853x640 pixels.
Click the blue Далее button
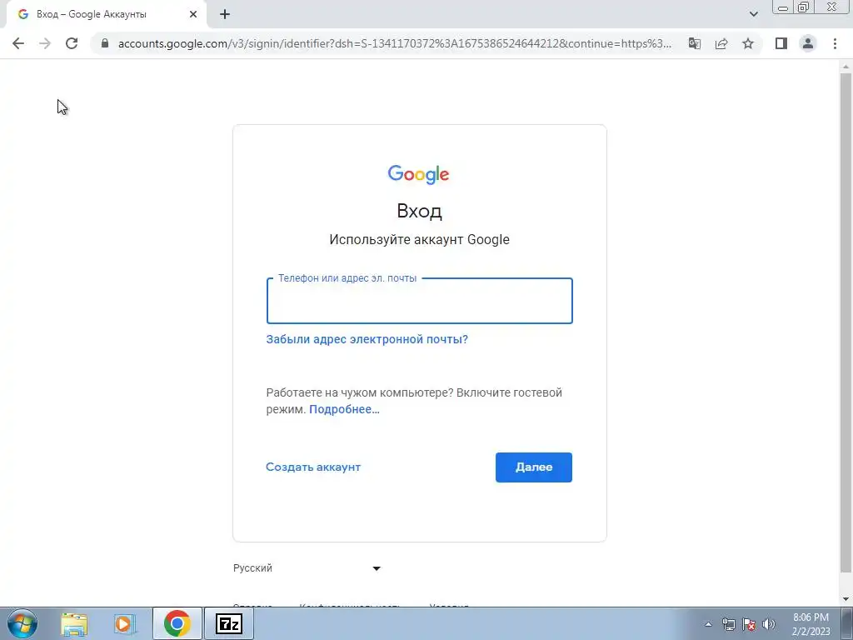(x=534, y=467)
